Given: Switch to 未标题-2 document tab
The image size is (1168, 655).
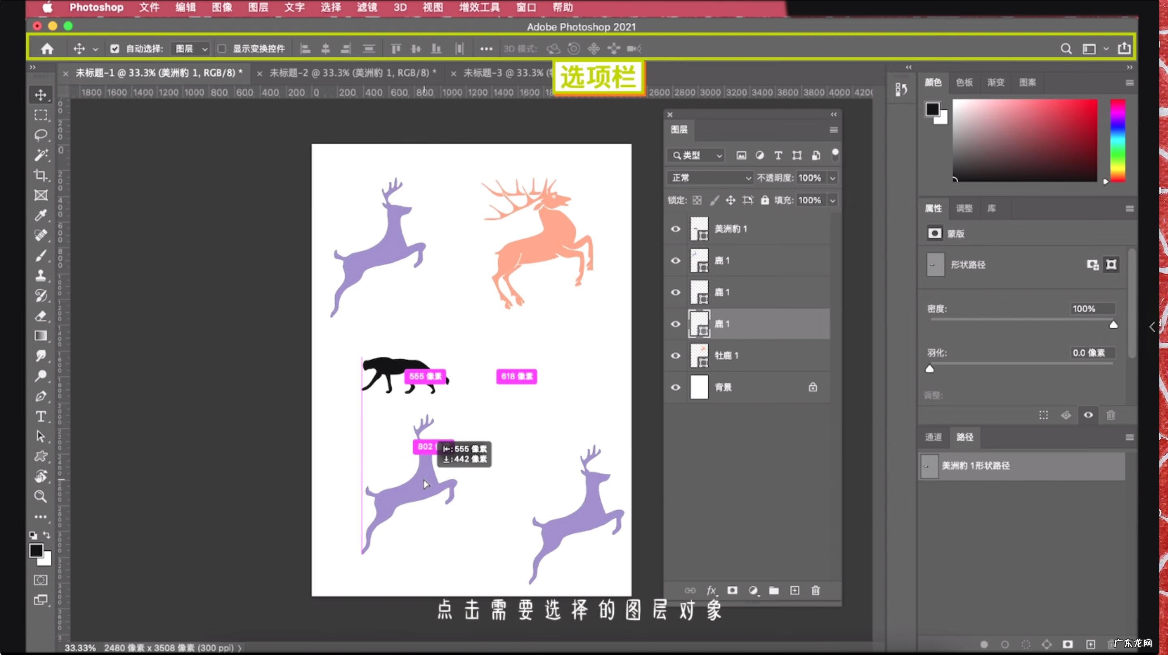Looking at the screenshot, I should [352, 73].
